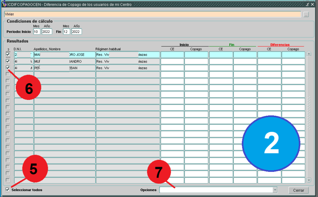
Task: Select the first row Inicio CE cell
Action: coord(172,54)
